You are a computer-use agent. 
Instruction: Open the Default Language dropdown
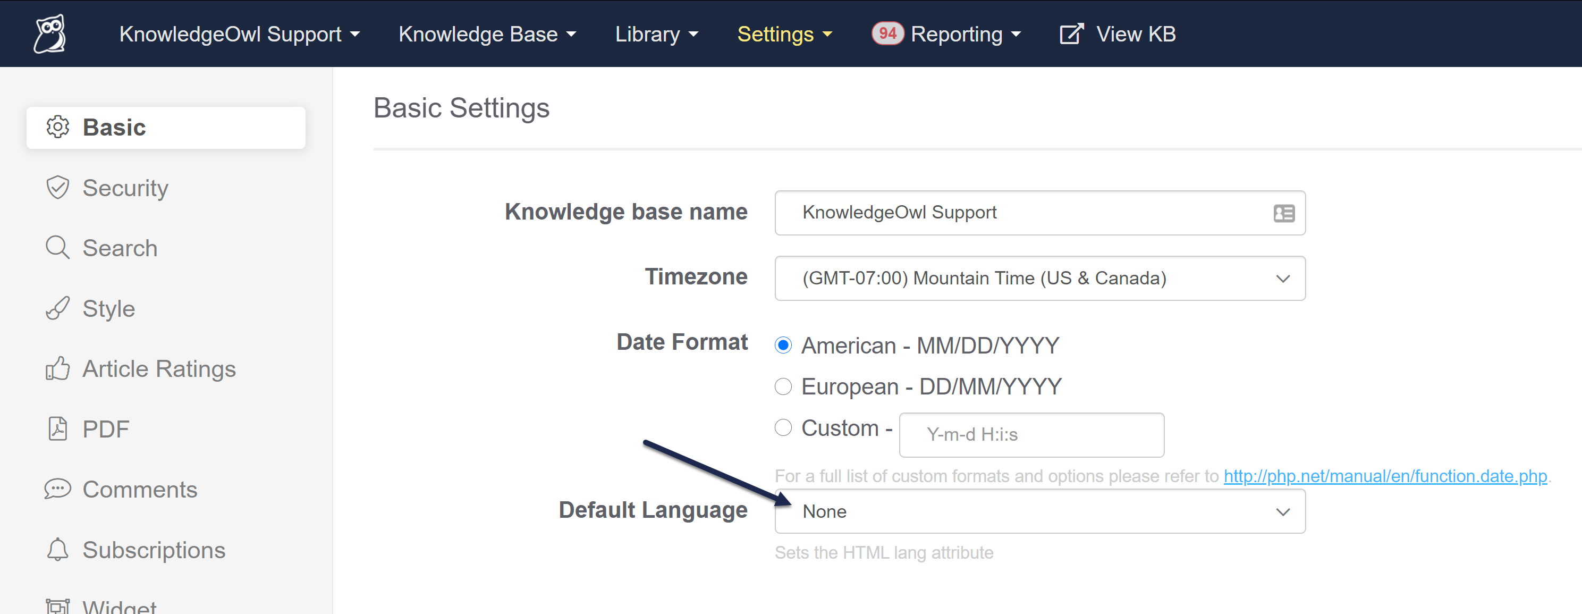1039,511
